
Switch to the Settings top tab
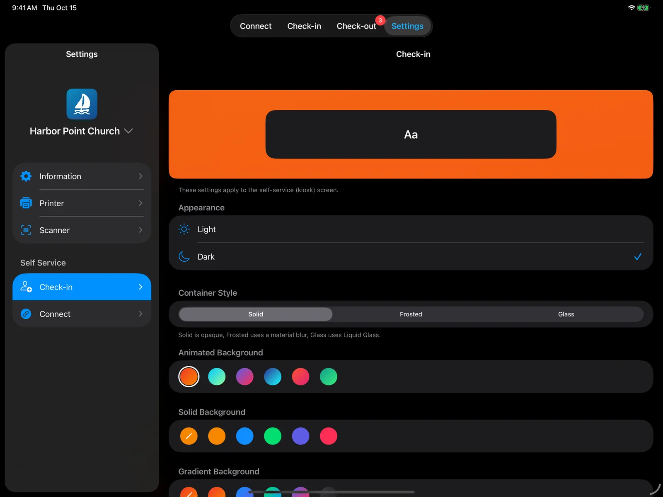coord(407,26)
